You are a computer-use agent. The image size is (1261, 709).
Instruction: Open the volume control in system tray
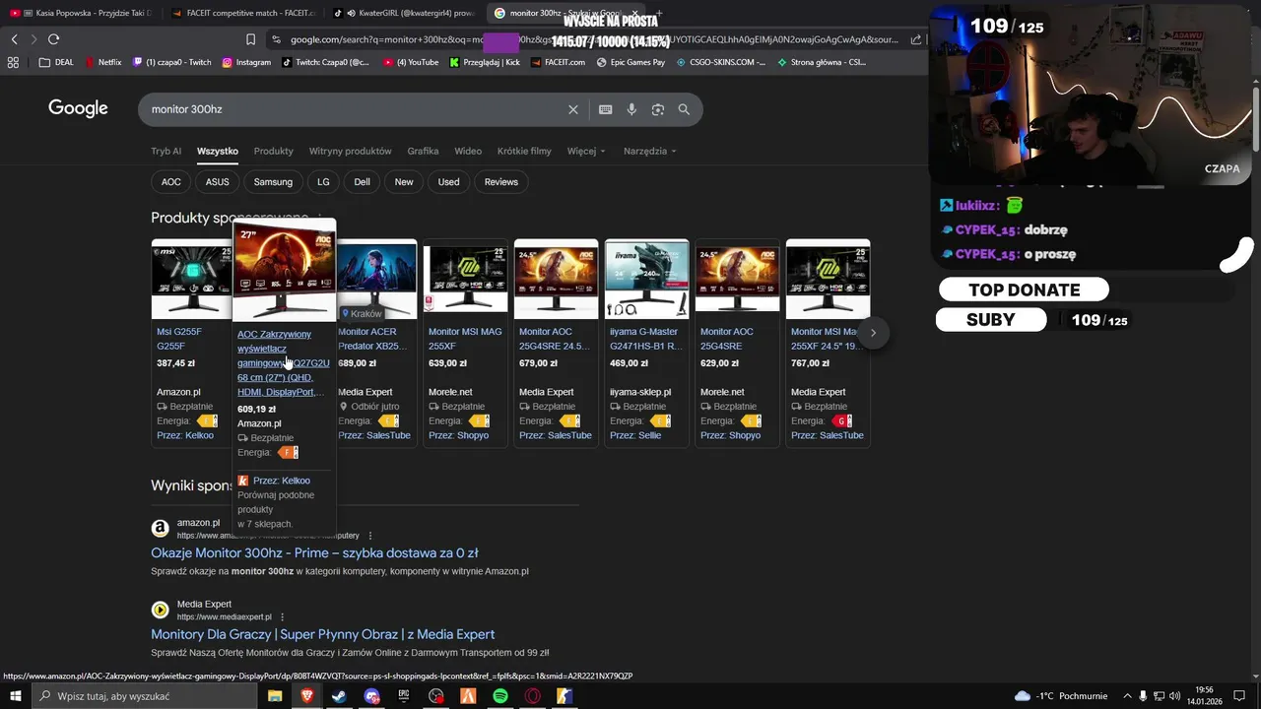point(1175,696)
